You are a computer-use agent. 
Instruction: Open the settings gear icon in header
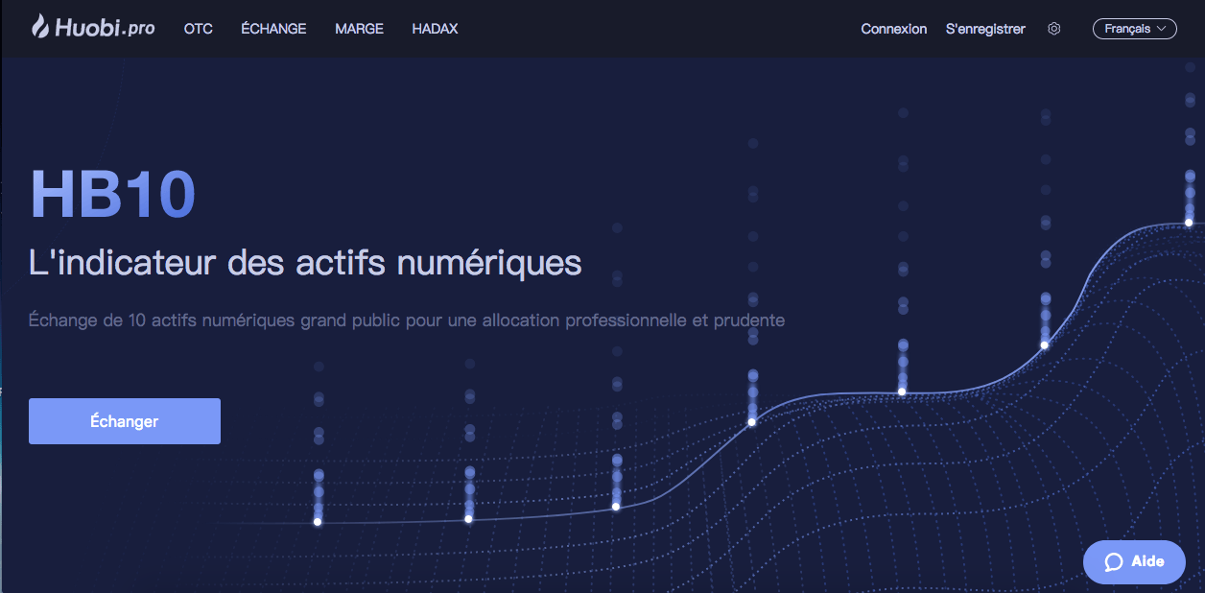click(1054, 29)
